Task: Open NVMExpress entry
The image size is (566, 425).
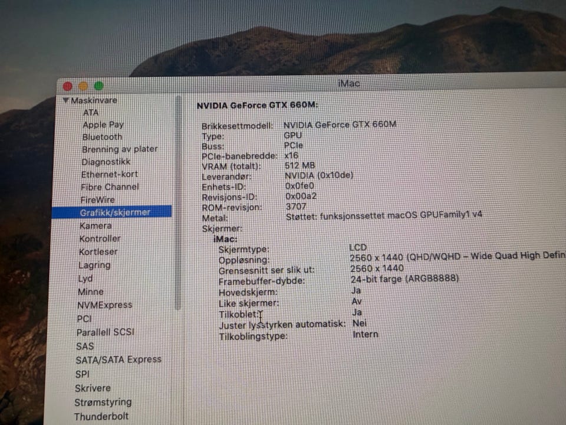Action: coord(105,305)
